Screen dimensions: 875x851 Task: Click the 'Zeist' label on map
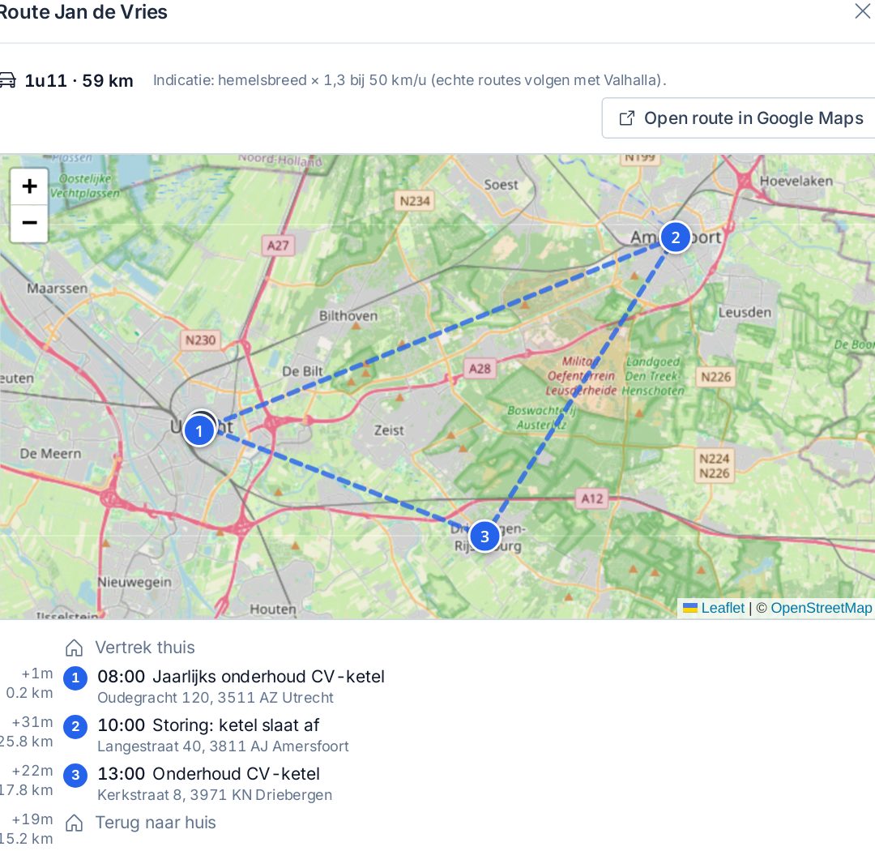click(389, 430)
